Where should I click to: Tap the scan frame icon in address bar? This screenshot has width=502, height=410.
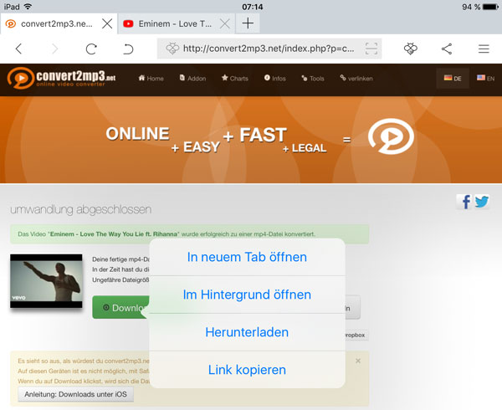point(371,49)
